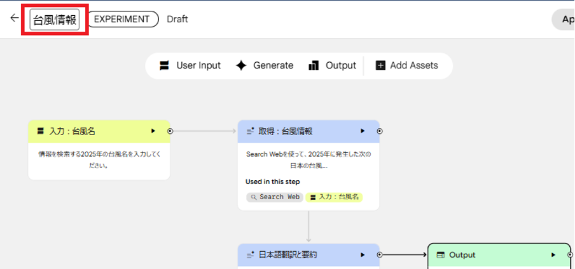This screenshot has width=575, height=269.
Task: Click output port of 入力：台風名 node
Action: pos(170,131)
